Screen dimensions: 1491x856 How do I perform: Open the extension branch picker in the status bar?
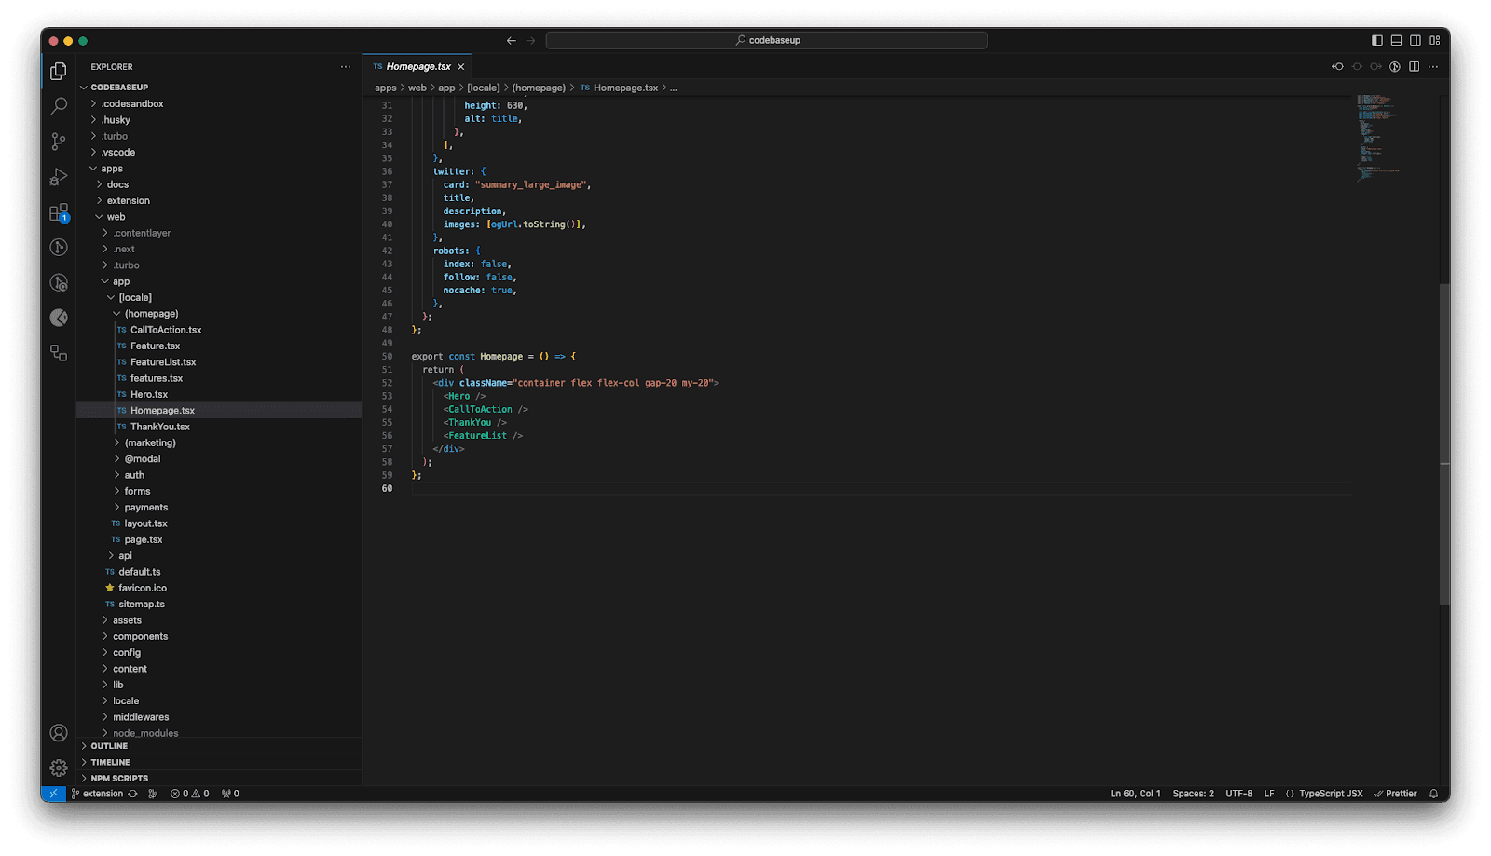(x=98, y=794)
